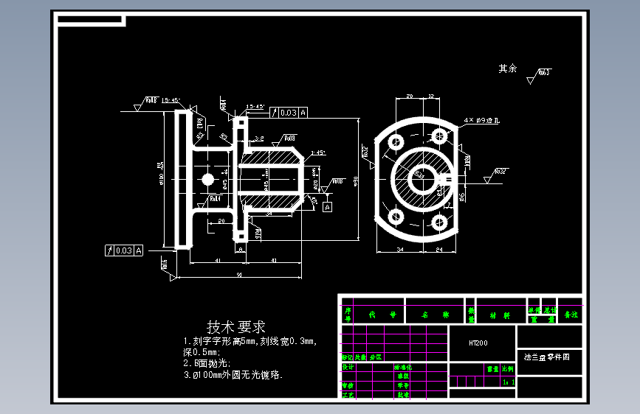Click the surface roughness symbol beside 其余

pyautogui.click(x=539, y=76)
